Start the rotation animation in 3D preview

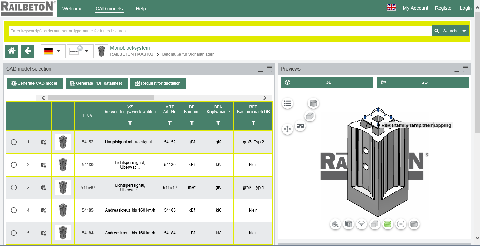click(x=361, y=225)
